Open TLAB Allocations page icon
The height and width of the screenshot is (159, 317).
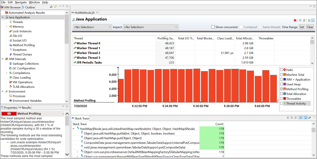(11, 87)
